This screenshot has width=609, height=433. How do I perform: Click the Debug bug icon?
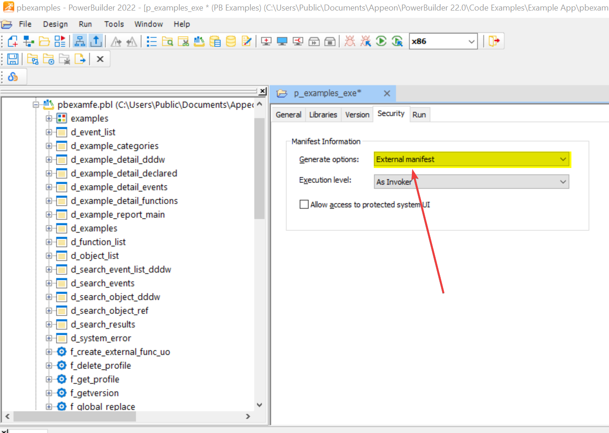[350, 41]
